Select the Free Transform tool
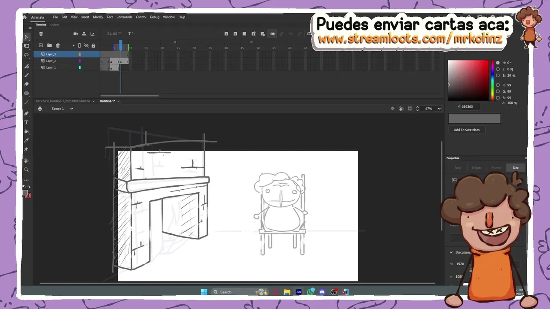Image resolution: width=550 pixels, height=309 pixels. (x=27, y=46)
